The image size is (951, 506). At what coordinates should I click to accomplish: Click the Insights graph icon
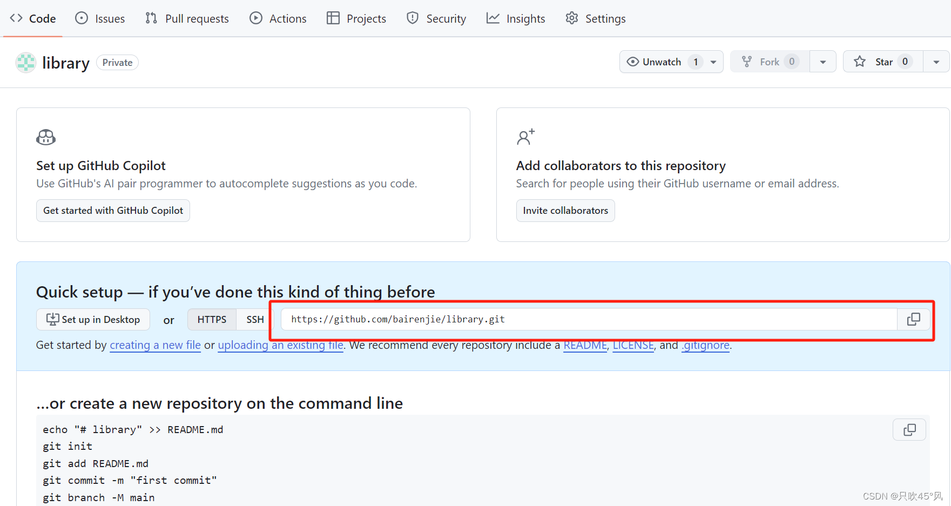pos(493,18)
